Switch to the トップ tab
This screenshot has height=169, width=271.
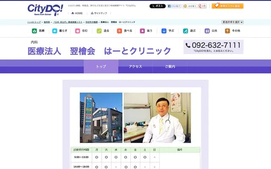101,66
